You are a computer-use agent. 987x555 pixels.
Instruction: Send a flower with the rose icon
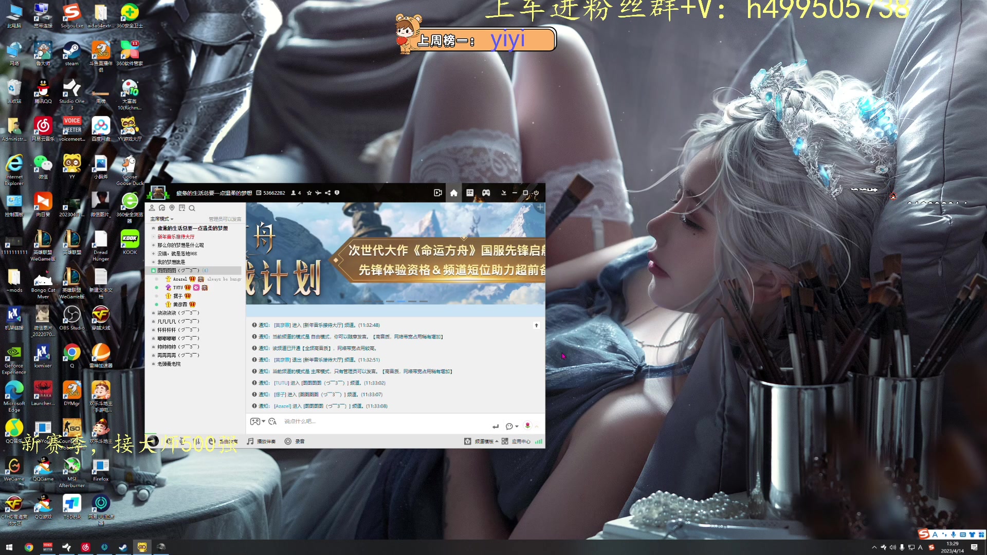pyautogui.click(x=527, y=425)
